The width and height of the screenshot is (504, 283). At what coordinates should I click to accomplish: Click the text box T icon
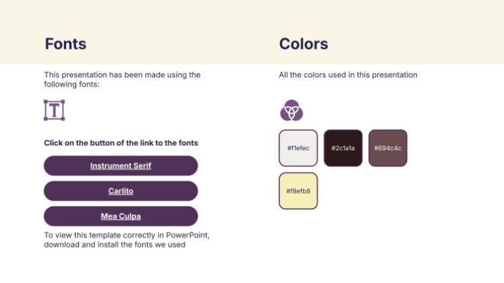coord(54,111)
